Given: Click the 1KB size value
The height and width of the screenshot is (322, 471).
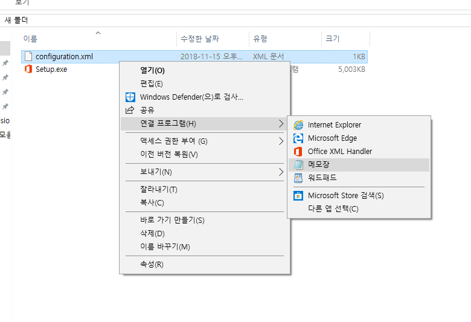Looking at the screenshot, I should pyautogui.click(x=359, y=57).
